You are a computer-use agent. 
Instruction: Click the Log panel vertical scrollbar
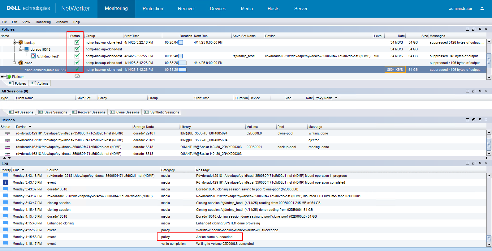(x=489, y=210)
